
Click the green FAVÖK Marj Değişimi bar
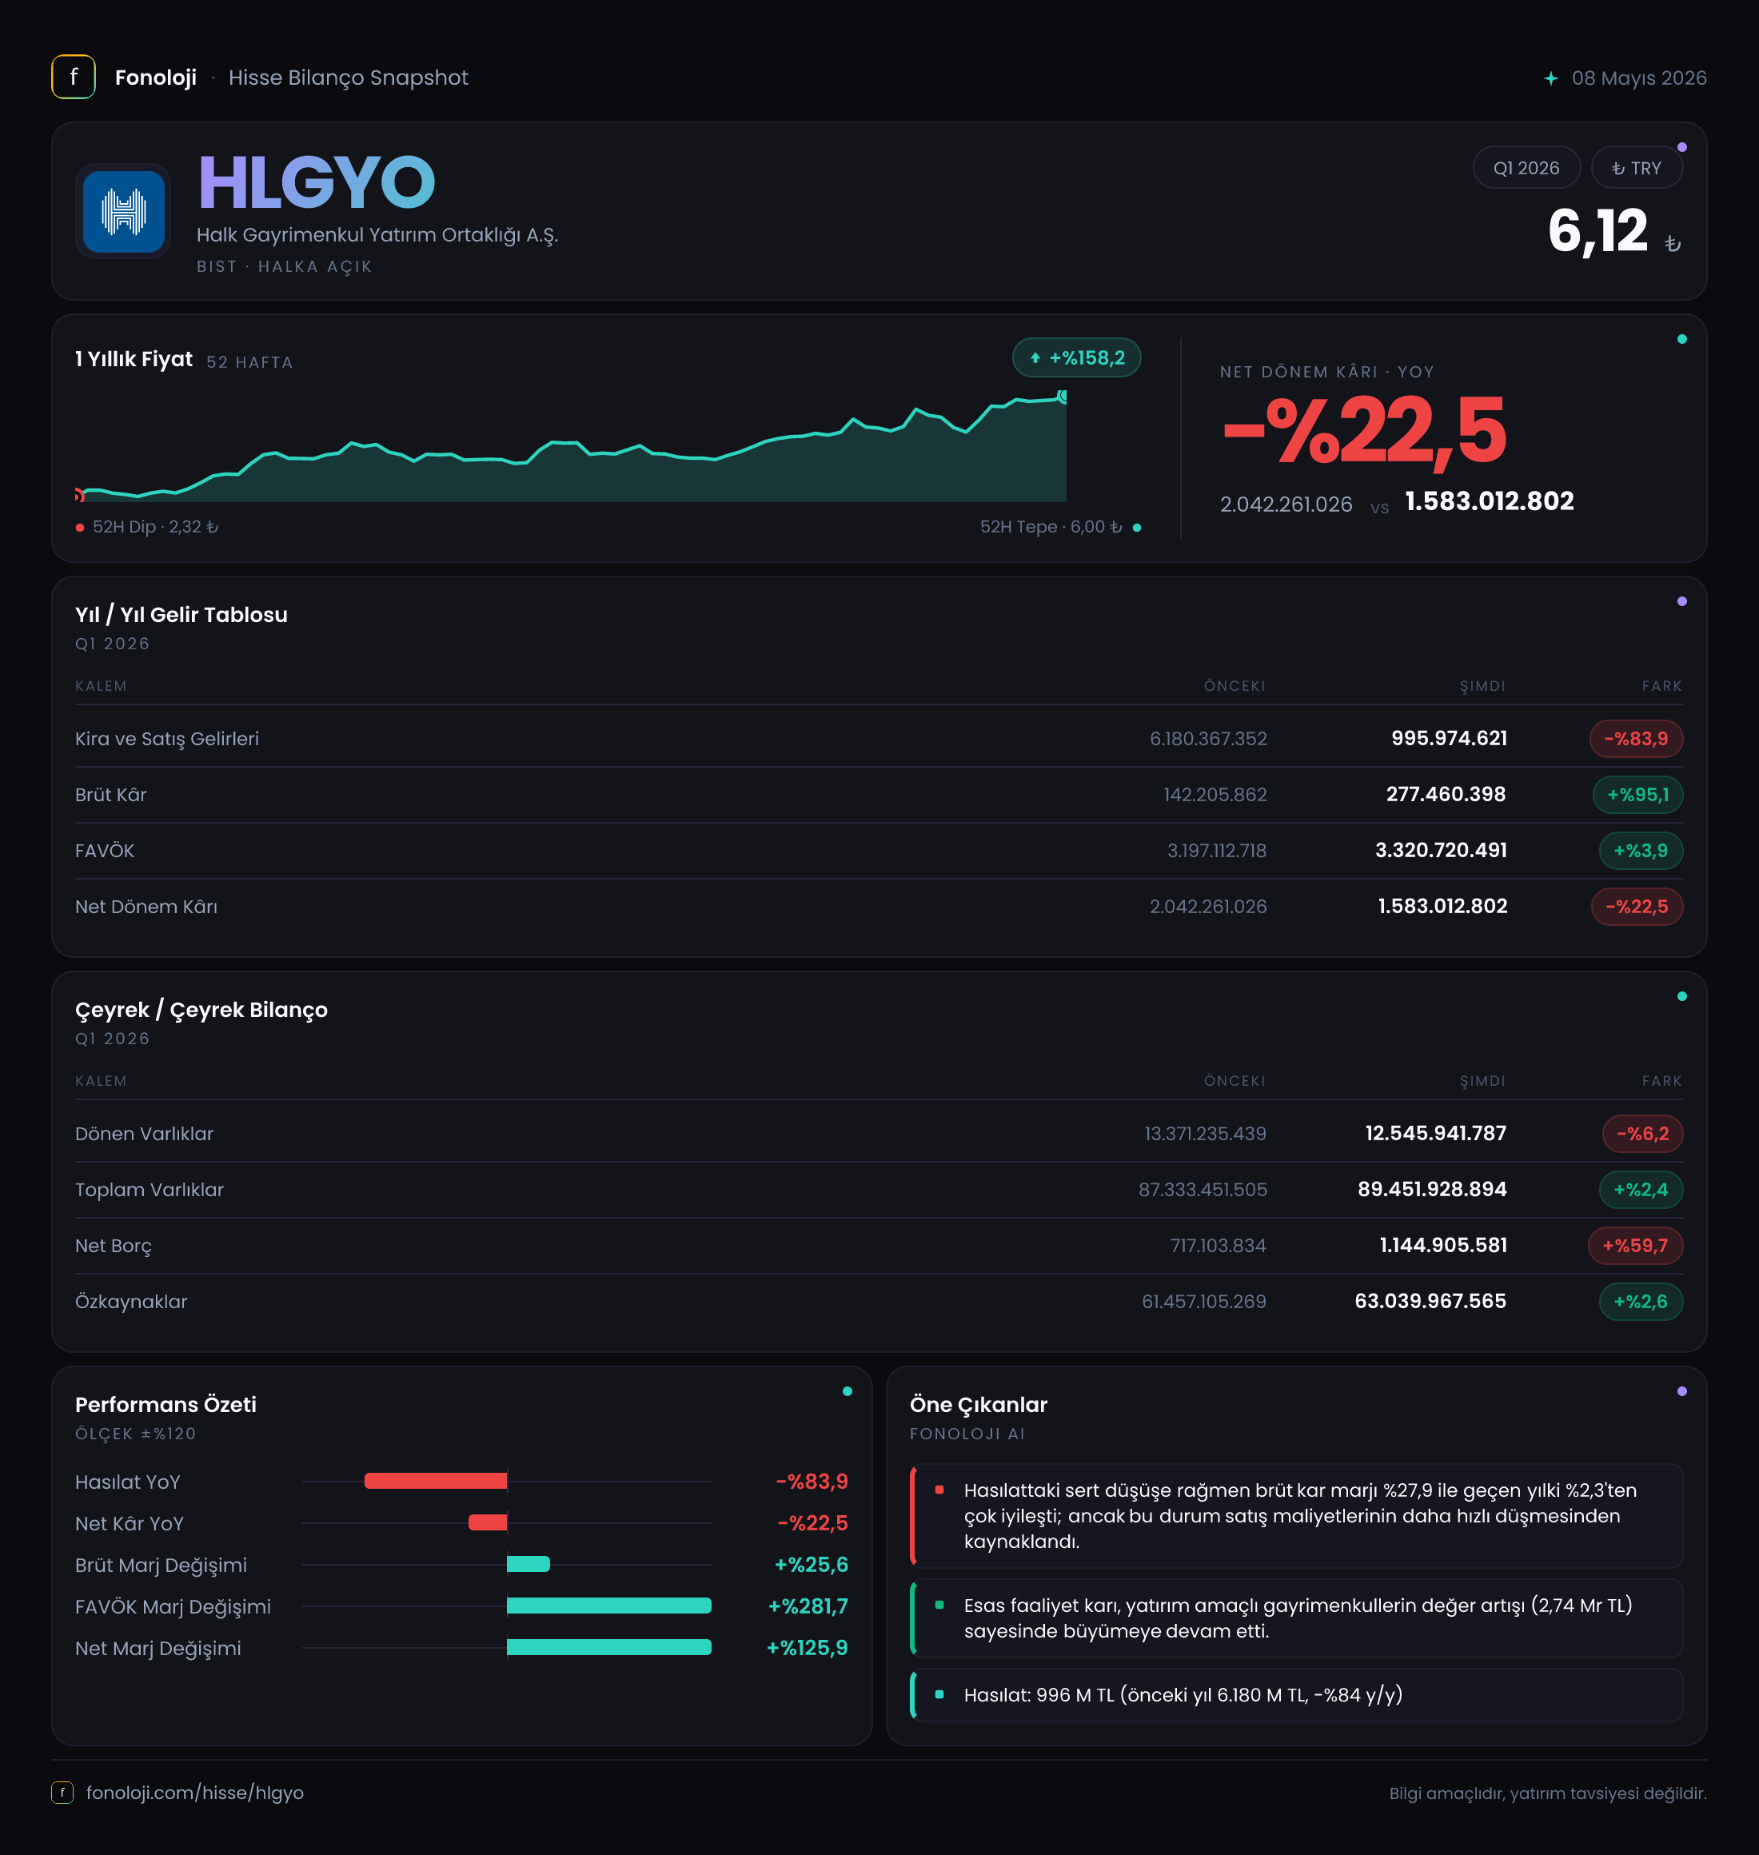(609, 1606)
